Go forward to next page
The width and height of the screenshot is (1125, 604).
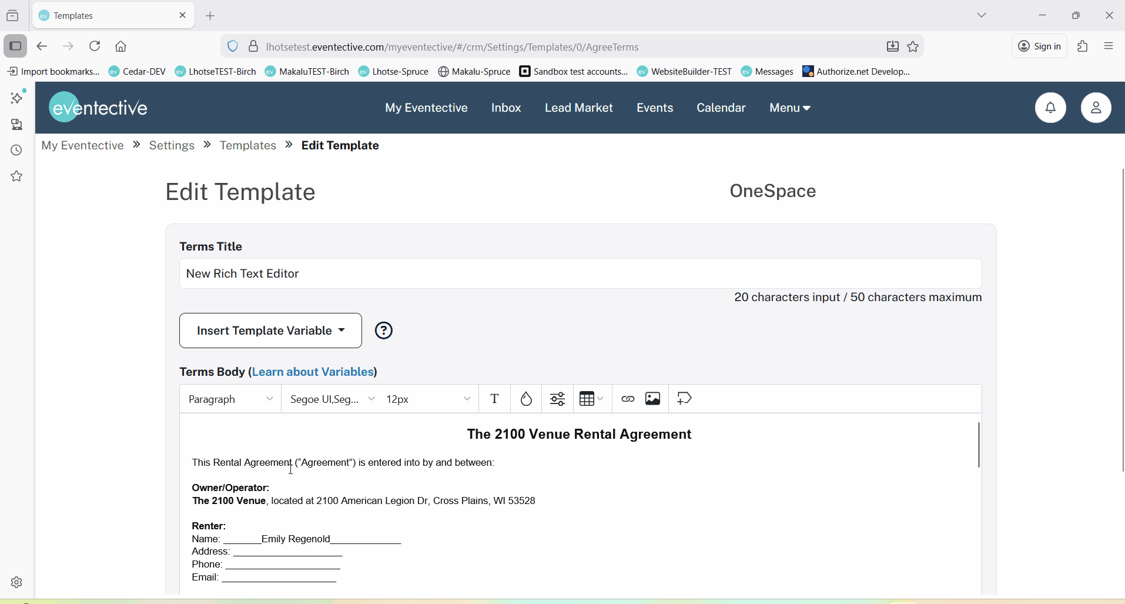(x=69, y=46)
